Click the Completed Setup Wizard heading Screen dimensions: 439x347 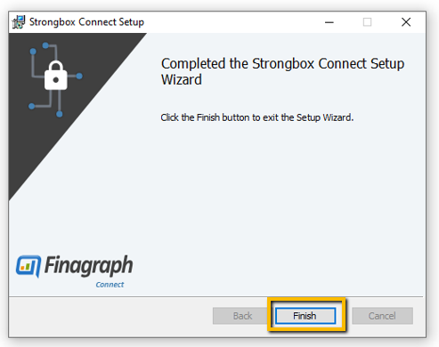tap(282, 71)
